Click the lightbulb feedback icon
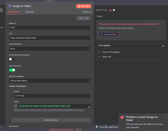The height and width of the screenshot is (131, 168). [97, 127]
